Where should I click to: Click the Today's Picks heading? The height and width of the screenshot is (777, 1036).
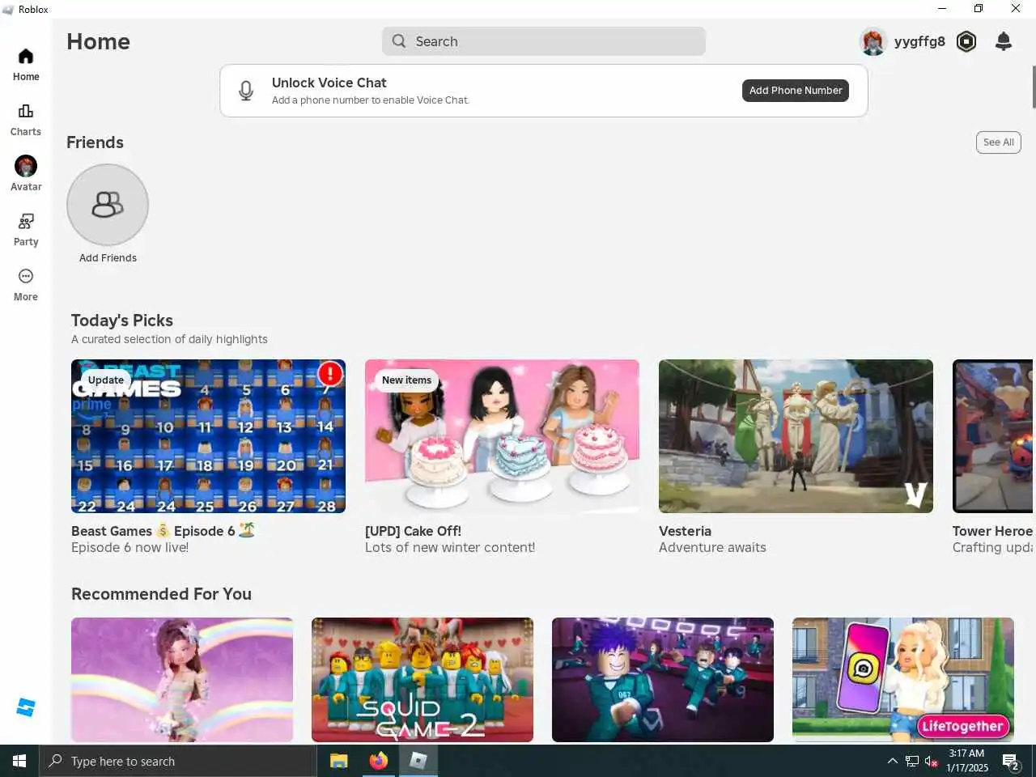coord(122,321)
